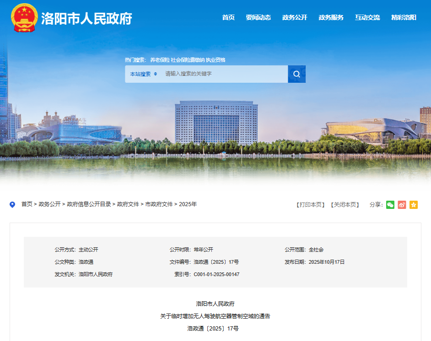Select 政务服务 in the top menu
The width and height of the screenshot is (431, 341).
click(x=331, y=17)
